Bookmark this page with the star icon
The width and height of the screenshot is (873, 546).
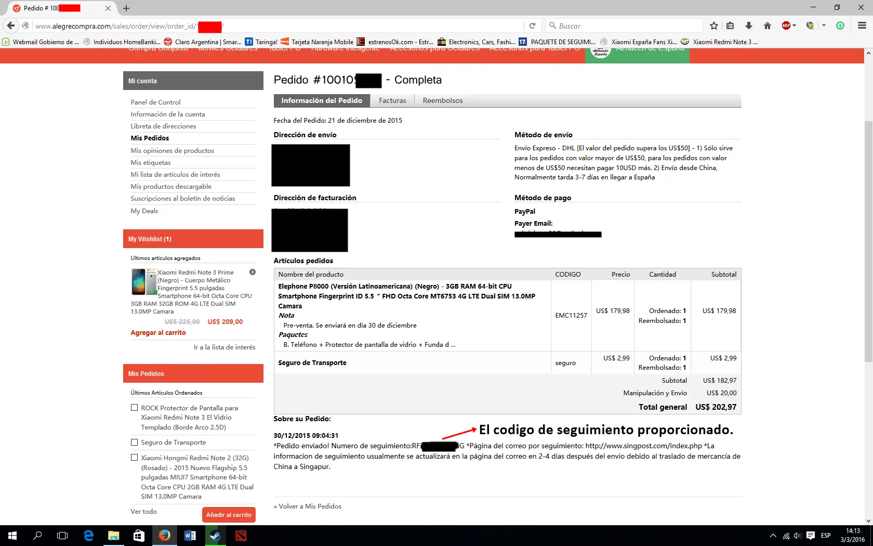click(x=714, y=25)
